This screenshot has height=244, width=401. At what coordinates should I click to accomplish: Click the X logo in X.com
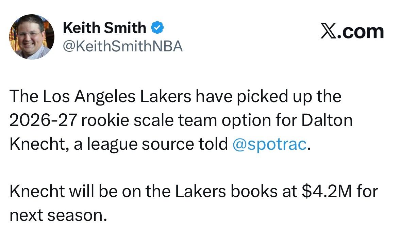click(x=329, y=32)
